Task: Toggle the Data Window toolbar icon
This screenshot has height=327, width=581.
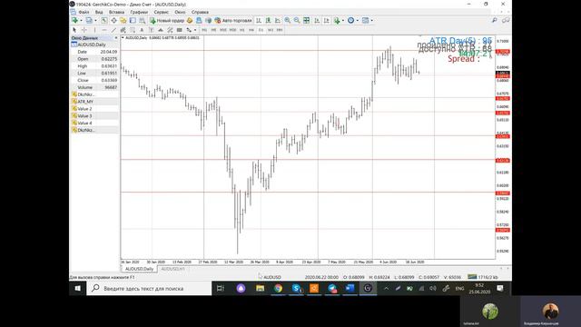Action: tap(113, 20)
